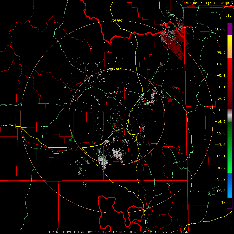This screenshot has width=234, height=234.
Task: Pick the blue segment of the velocity scale
Action: (x=230, y=185)
